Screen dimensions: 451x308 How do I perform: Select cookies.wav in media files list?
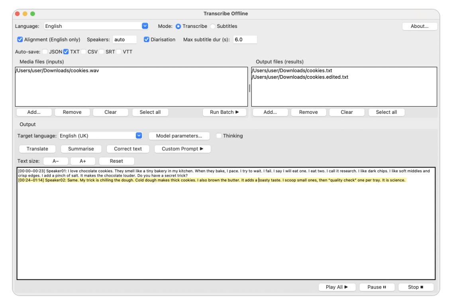pos(57,70)
